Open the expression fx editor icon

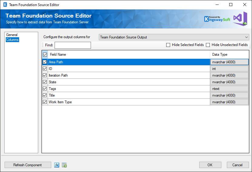tap(57, 165)
